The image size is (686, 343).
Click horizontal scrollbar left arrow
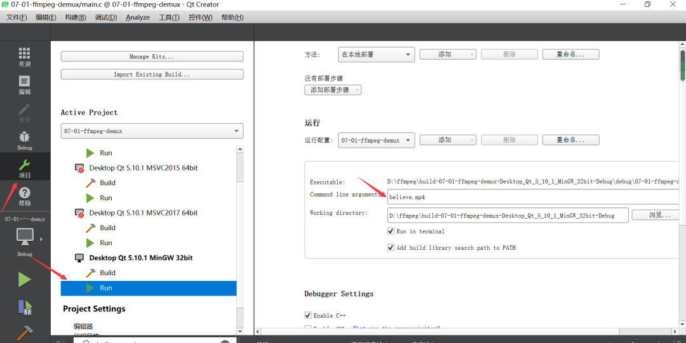coord(258,332)
